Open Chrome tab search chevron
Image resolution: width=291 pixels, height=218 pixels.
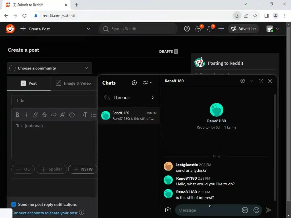[245, 4]
